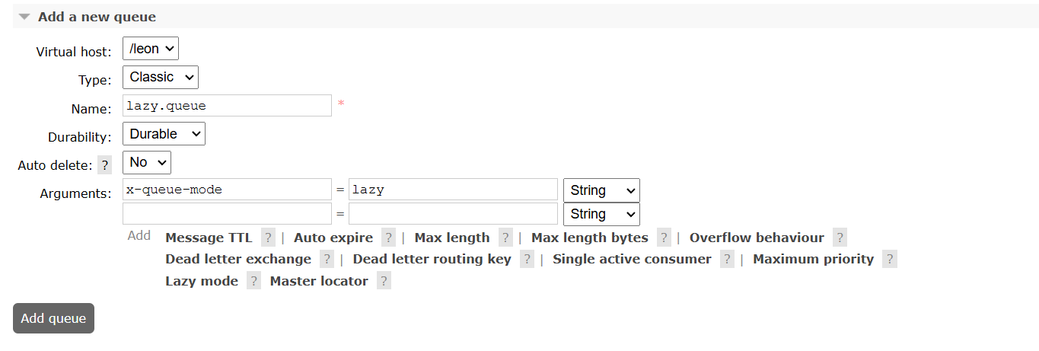This screenshot has height=351, width=1039.
Task: Click help icon beside Overflow behaviour
Action: (840, 238)
